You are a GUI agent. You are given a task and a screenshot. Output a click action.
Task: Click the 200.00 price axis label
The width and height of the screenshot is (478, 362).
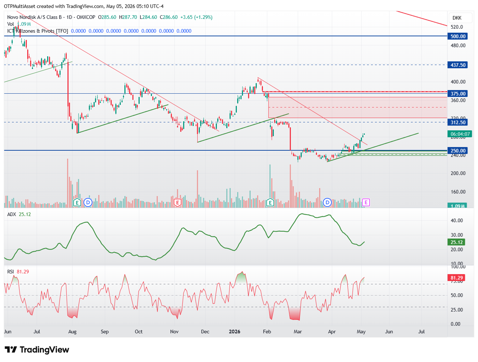[458, 173]
